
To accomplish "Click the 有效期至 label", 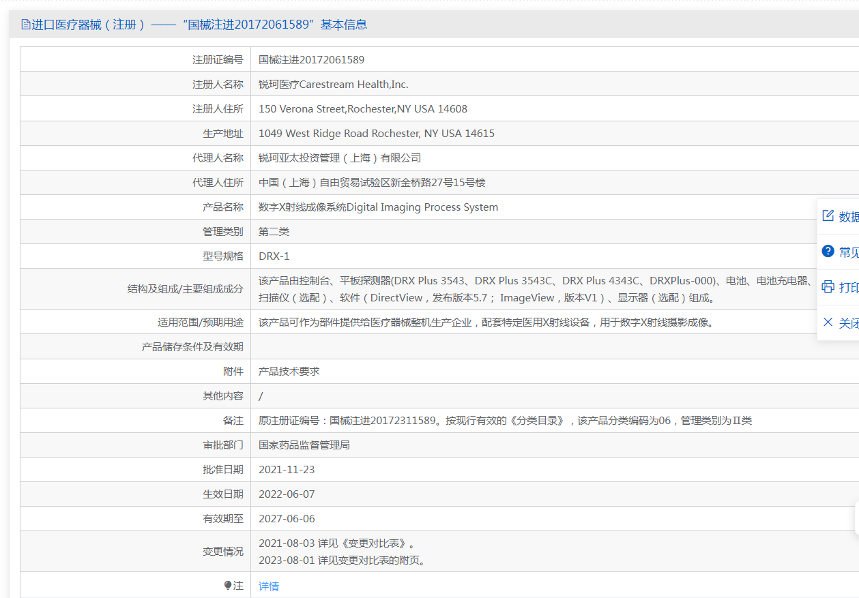I will 223,519.
